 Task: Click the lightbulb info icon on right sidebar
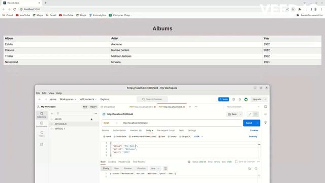click(266, 123)
